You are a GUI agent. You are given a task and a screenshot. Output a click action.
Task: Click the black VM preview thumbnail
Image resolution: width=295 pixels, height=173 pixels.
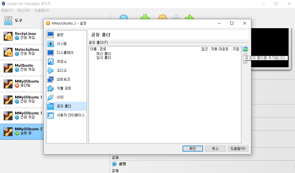pyautogui.click(x=270, y=48)
